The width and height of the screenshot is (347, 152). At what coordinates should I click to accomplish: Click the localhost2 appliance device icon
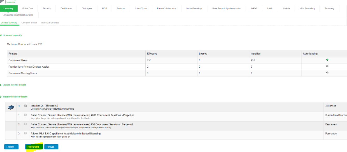(x=11, y=107)
